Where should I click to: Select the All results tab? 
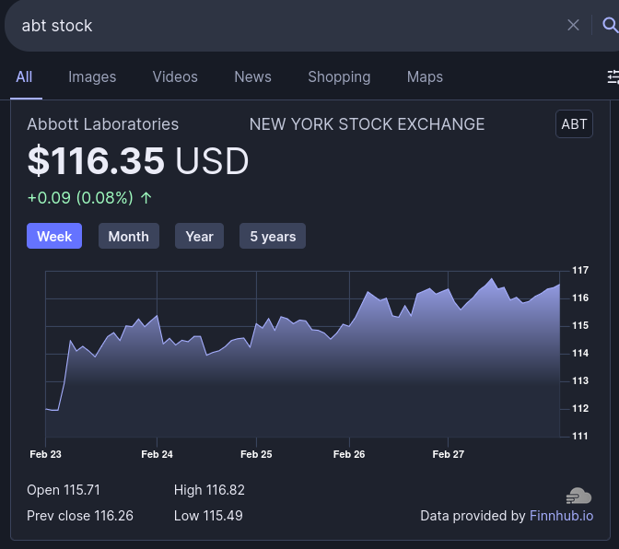pos(24,77)
